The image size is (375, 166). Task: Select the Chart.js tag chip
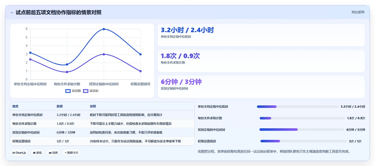19,153
